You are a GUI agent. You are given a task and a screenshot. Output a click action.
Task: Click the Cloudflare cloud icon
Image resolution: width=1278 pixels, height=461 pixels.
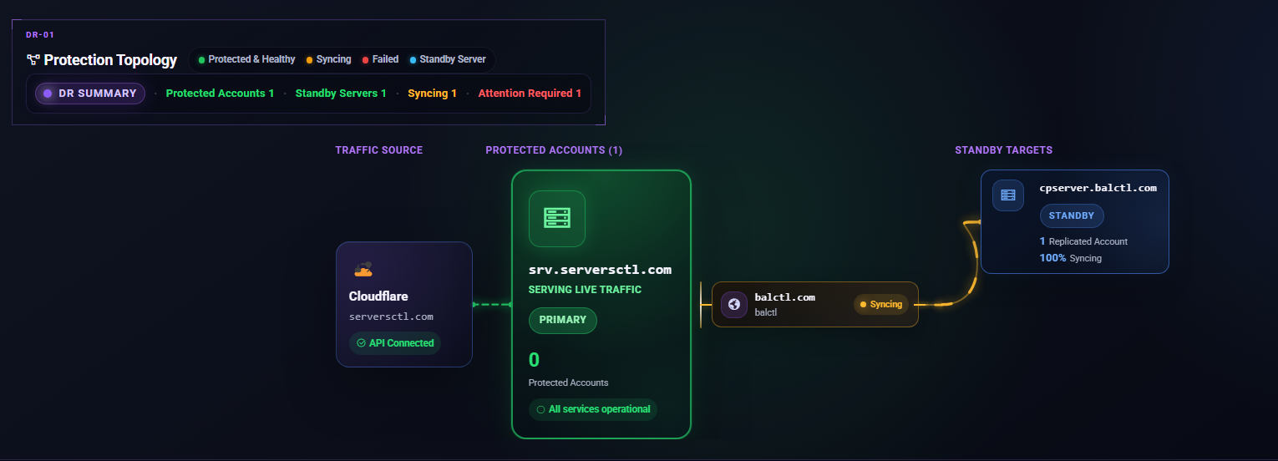[x=363, y=270]
